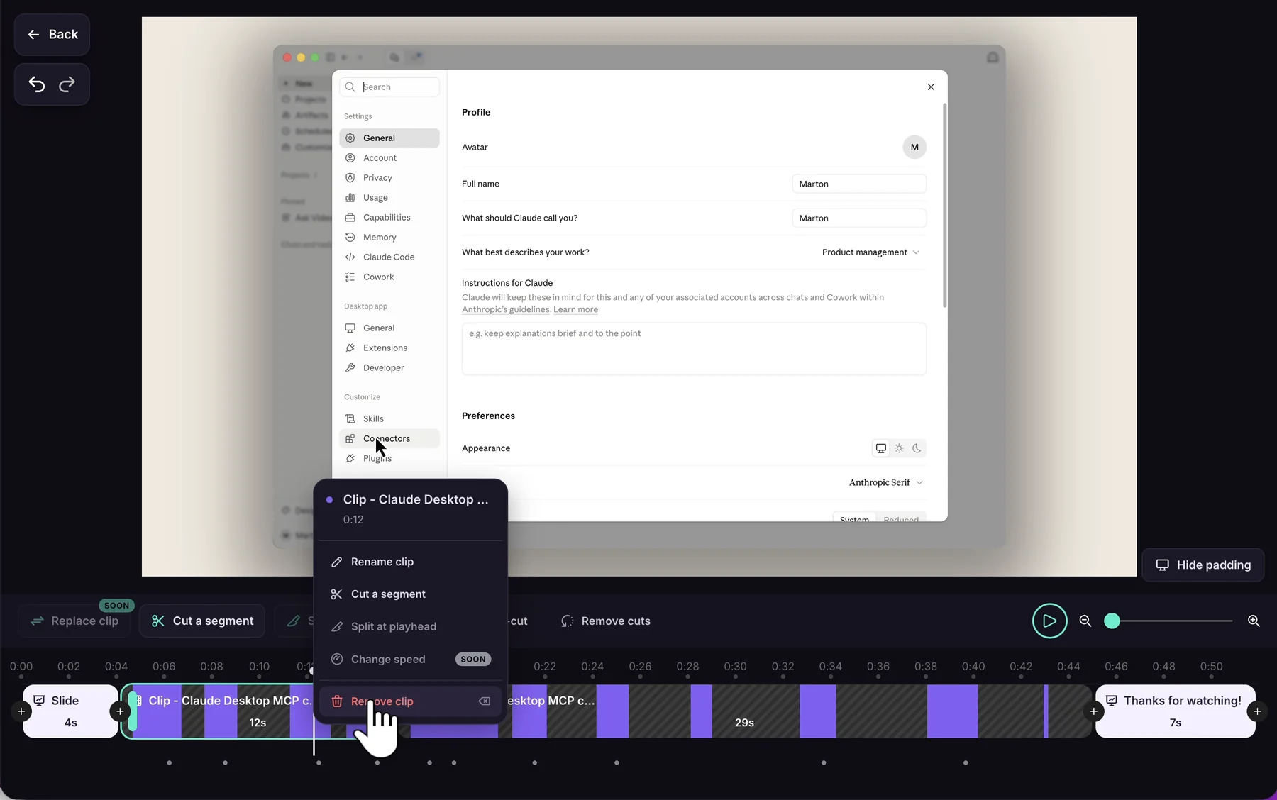Select the dark mode moon icon
This screenshot has height=800, width=1277.
click(917, 448)
